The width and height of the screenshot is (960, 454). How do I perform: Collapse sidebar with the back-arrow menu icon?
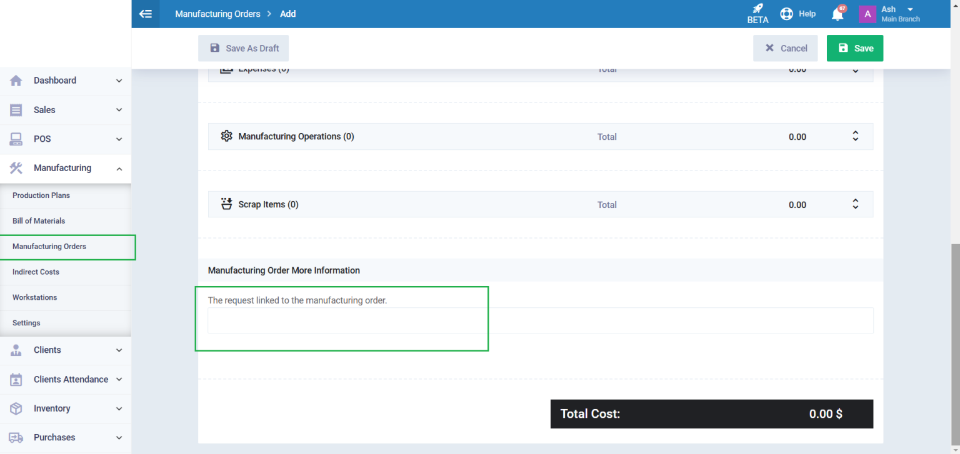(146, 14)
